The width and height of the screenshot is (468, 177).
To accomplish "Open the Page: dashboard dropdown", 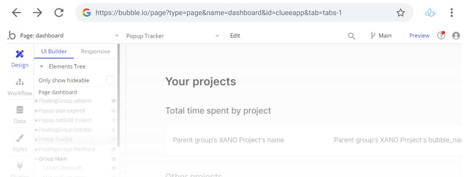I will click(69, 36).
